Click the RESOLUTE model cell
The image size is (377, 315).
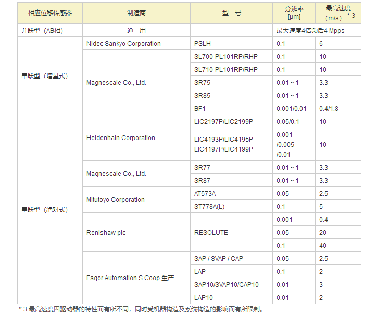[x=231, y=233]
